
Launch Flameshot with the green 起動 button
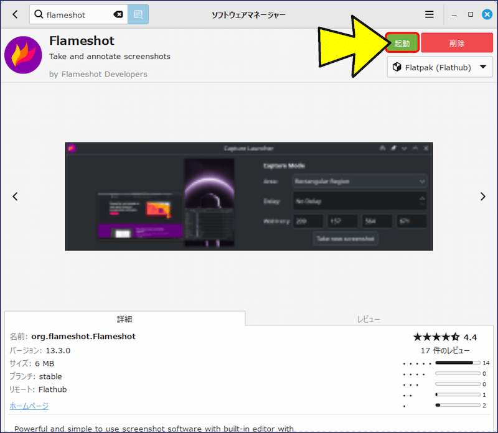point(402,44)
